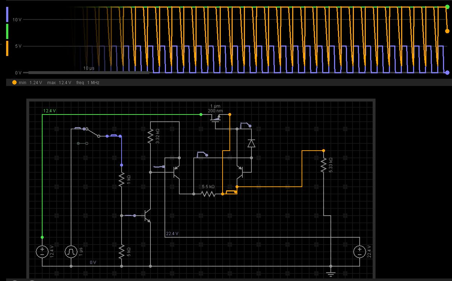Click the 5 kΩ resistor near the bottom
This screenshot has height=281, width=452.
pos(121,252)
